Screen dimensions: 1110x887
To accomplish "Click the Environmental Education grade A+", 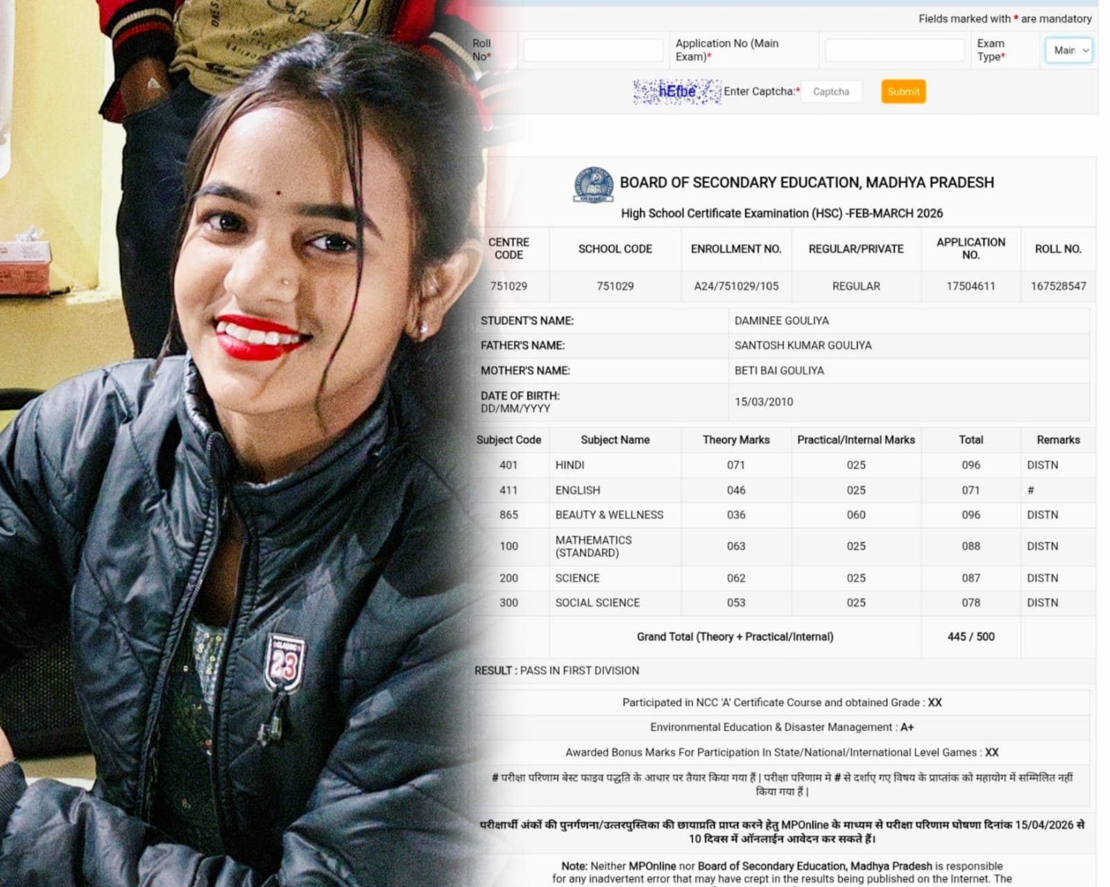I will point(907,727).
